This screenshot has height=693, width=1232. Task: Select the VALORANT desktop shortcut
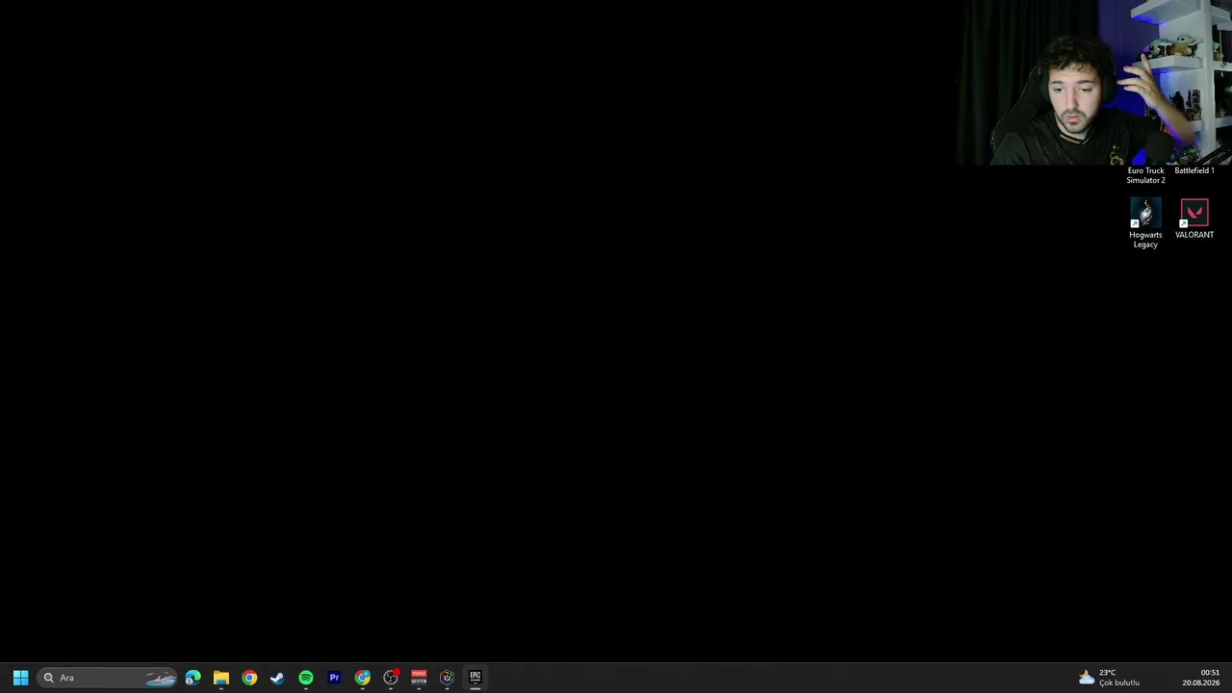click(1194, 218)
